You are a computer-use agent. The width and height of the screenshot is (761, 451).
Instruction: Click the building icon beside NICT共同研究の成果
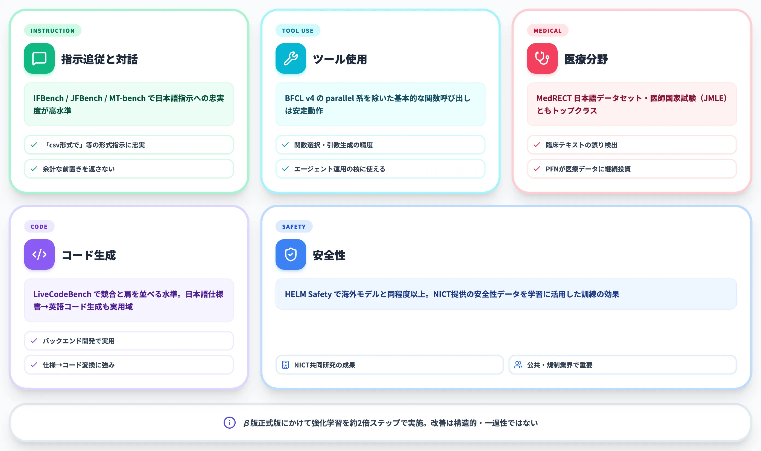point(285,365)
